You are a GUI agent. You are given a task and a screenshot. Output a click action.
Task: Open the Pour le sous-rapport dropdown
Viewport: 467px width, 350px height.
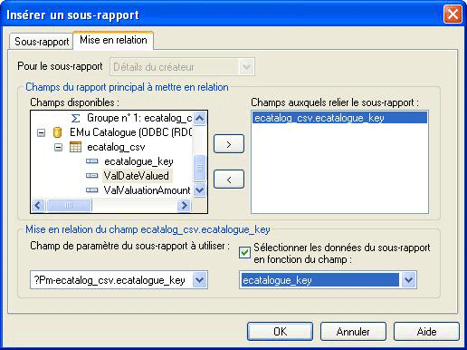click(246, 66)
